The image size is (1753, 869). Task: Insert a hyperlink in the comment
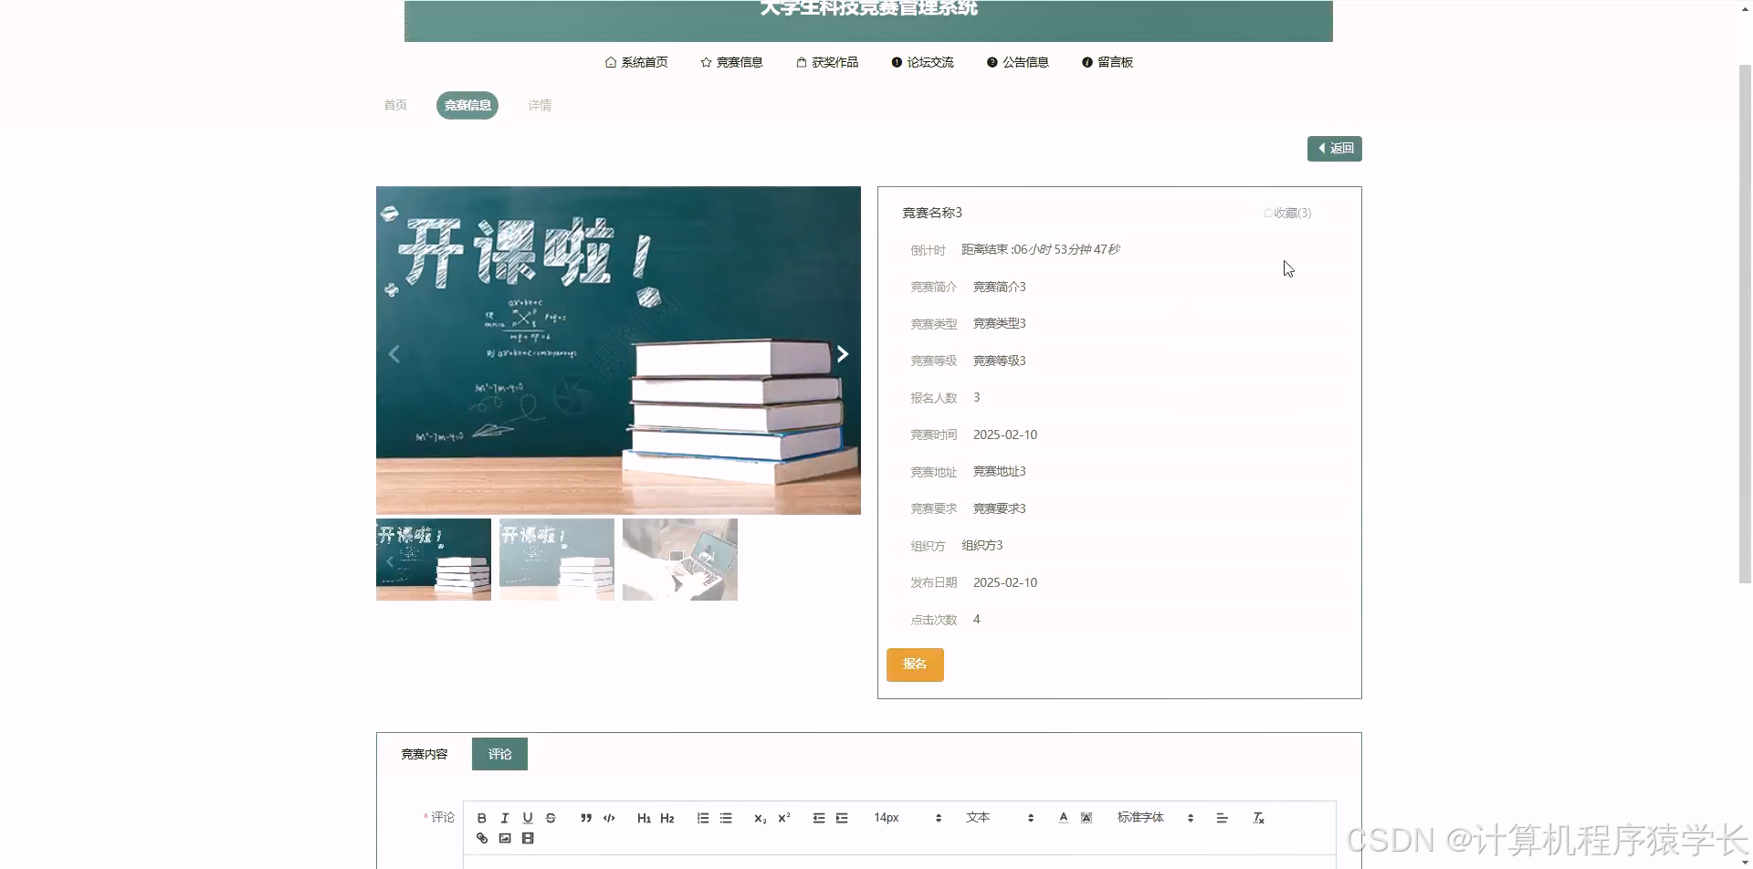pos(482,837)
